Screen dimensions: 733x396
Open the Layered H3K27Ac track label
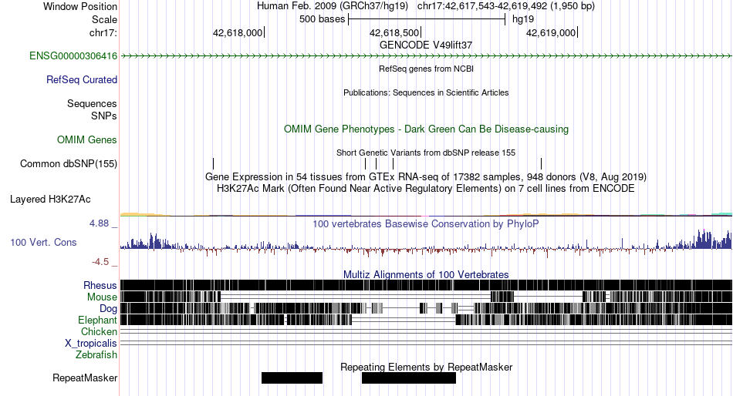50,200
